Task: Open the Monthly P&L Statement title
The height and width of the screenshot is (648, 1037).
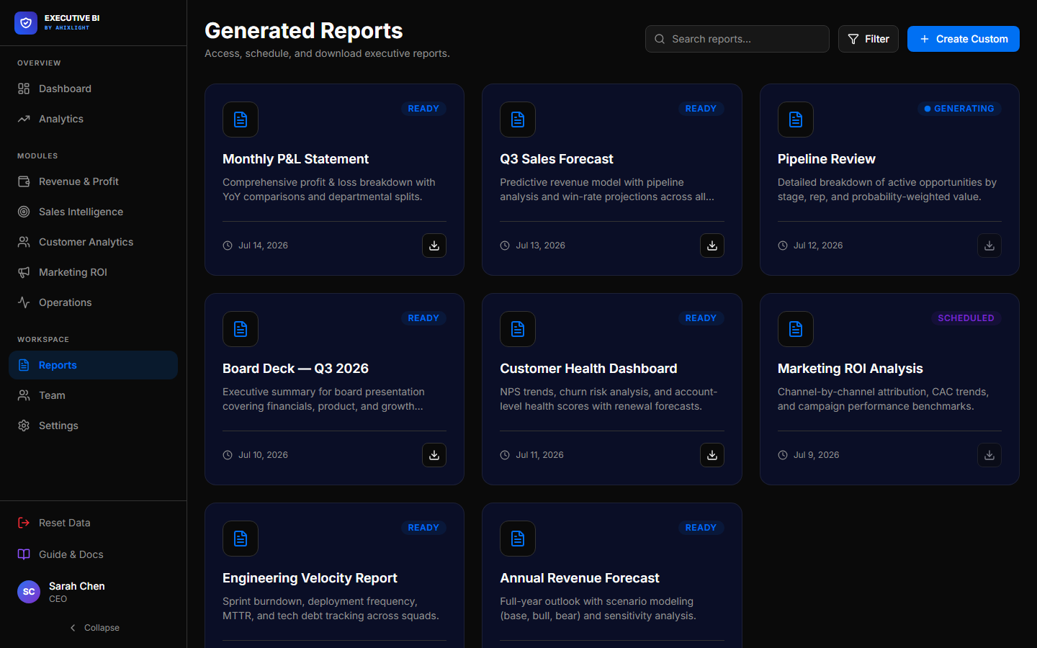Action: (295, 159)
